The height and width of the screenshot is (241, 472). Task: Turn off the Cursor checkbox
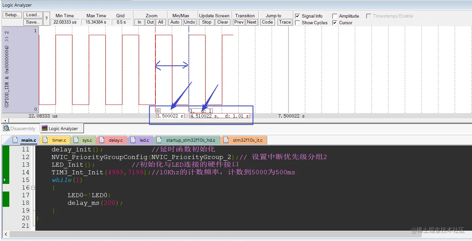coord(334,23)
